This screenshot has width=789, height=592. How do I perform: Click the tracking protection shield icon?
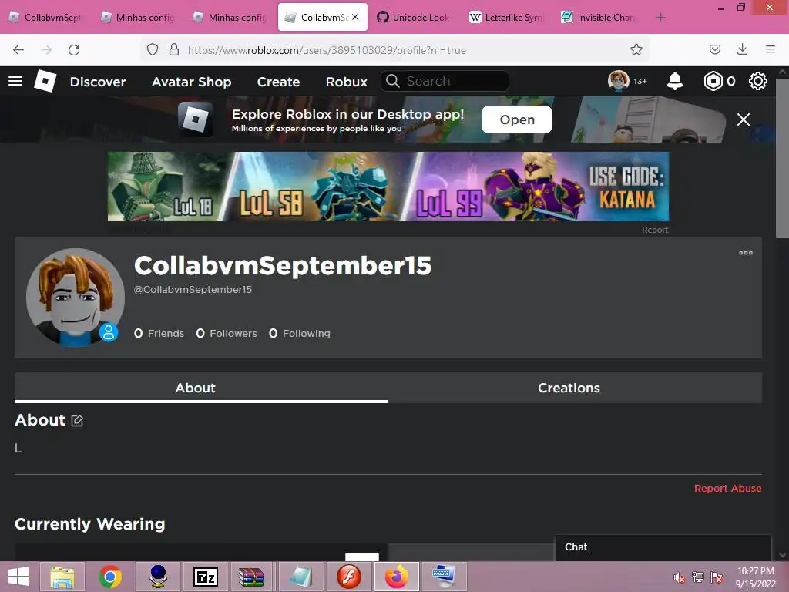(x=153, y=50)
